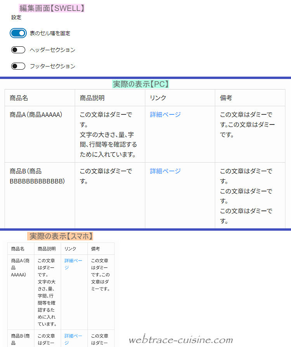Click 商品A（商品AAAAA） cell in PC table
The height and width of the screenshot is (347, 291).
point(40,134)
